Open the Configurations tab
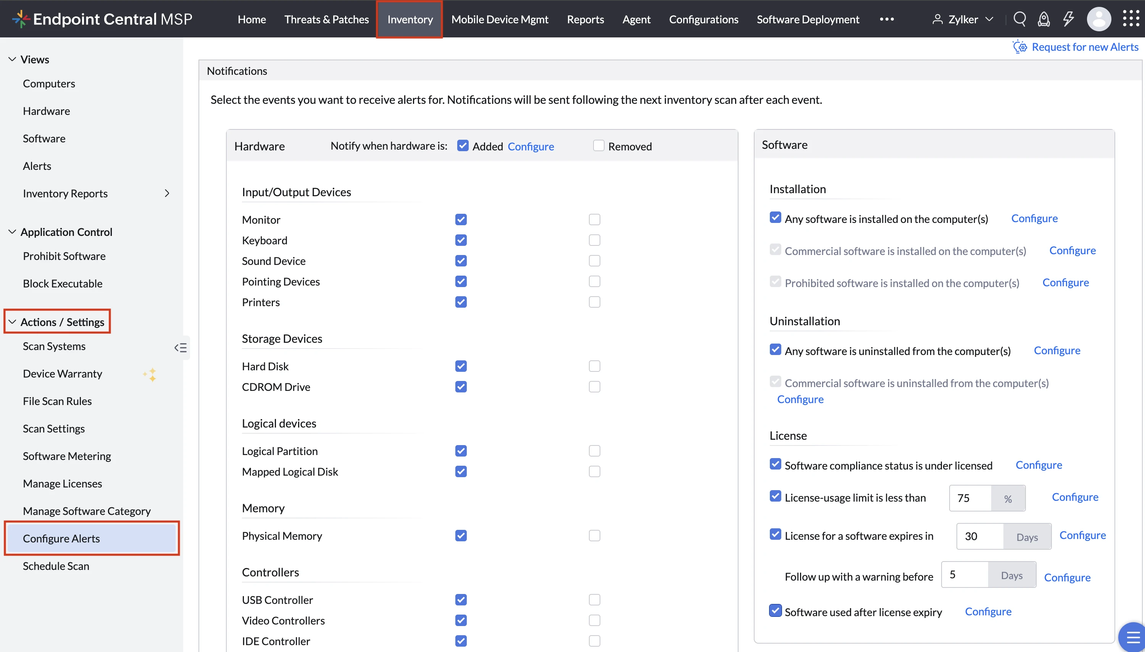 pos(703,19)
